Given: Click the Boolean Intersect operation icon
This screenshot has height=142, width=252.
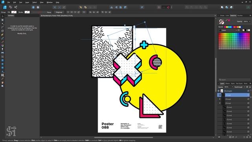Looking at the screenshot, I should point(196,7).
